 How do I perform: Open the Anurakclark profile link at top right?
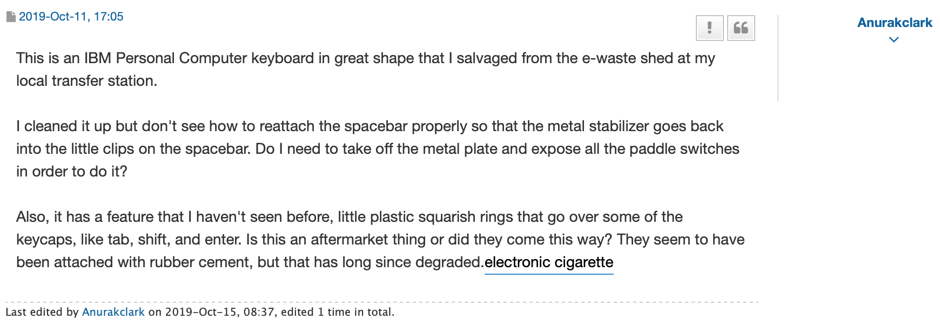point(895,23)
